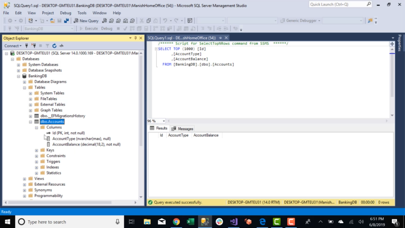Click the Open File toolbar icon
Screen dimensions: 405x228
(x=52, y=21)
